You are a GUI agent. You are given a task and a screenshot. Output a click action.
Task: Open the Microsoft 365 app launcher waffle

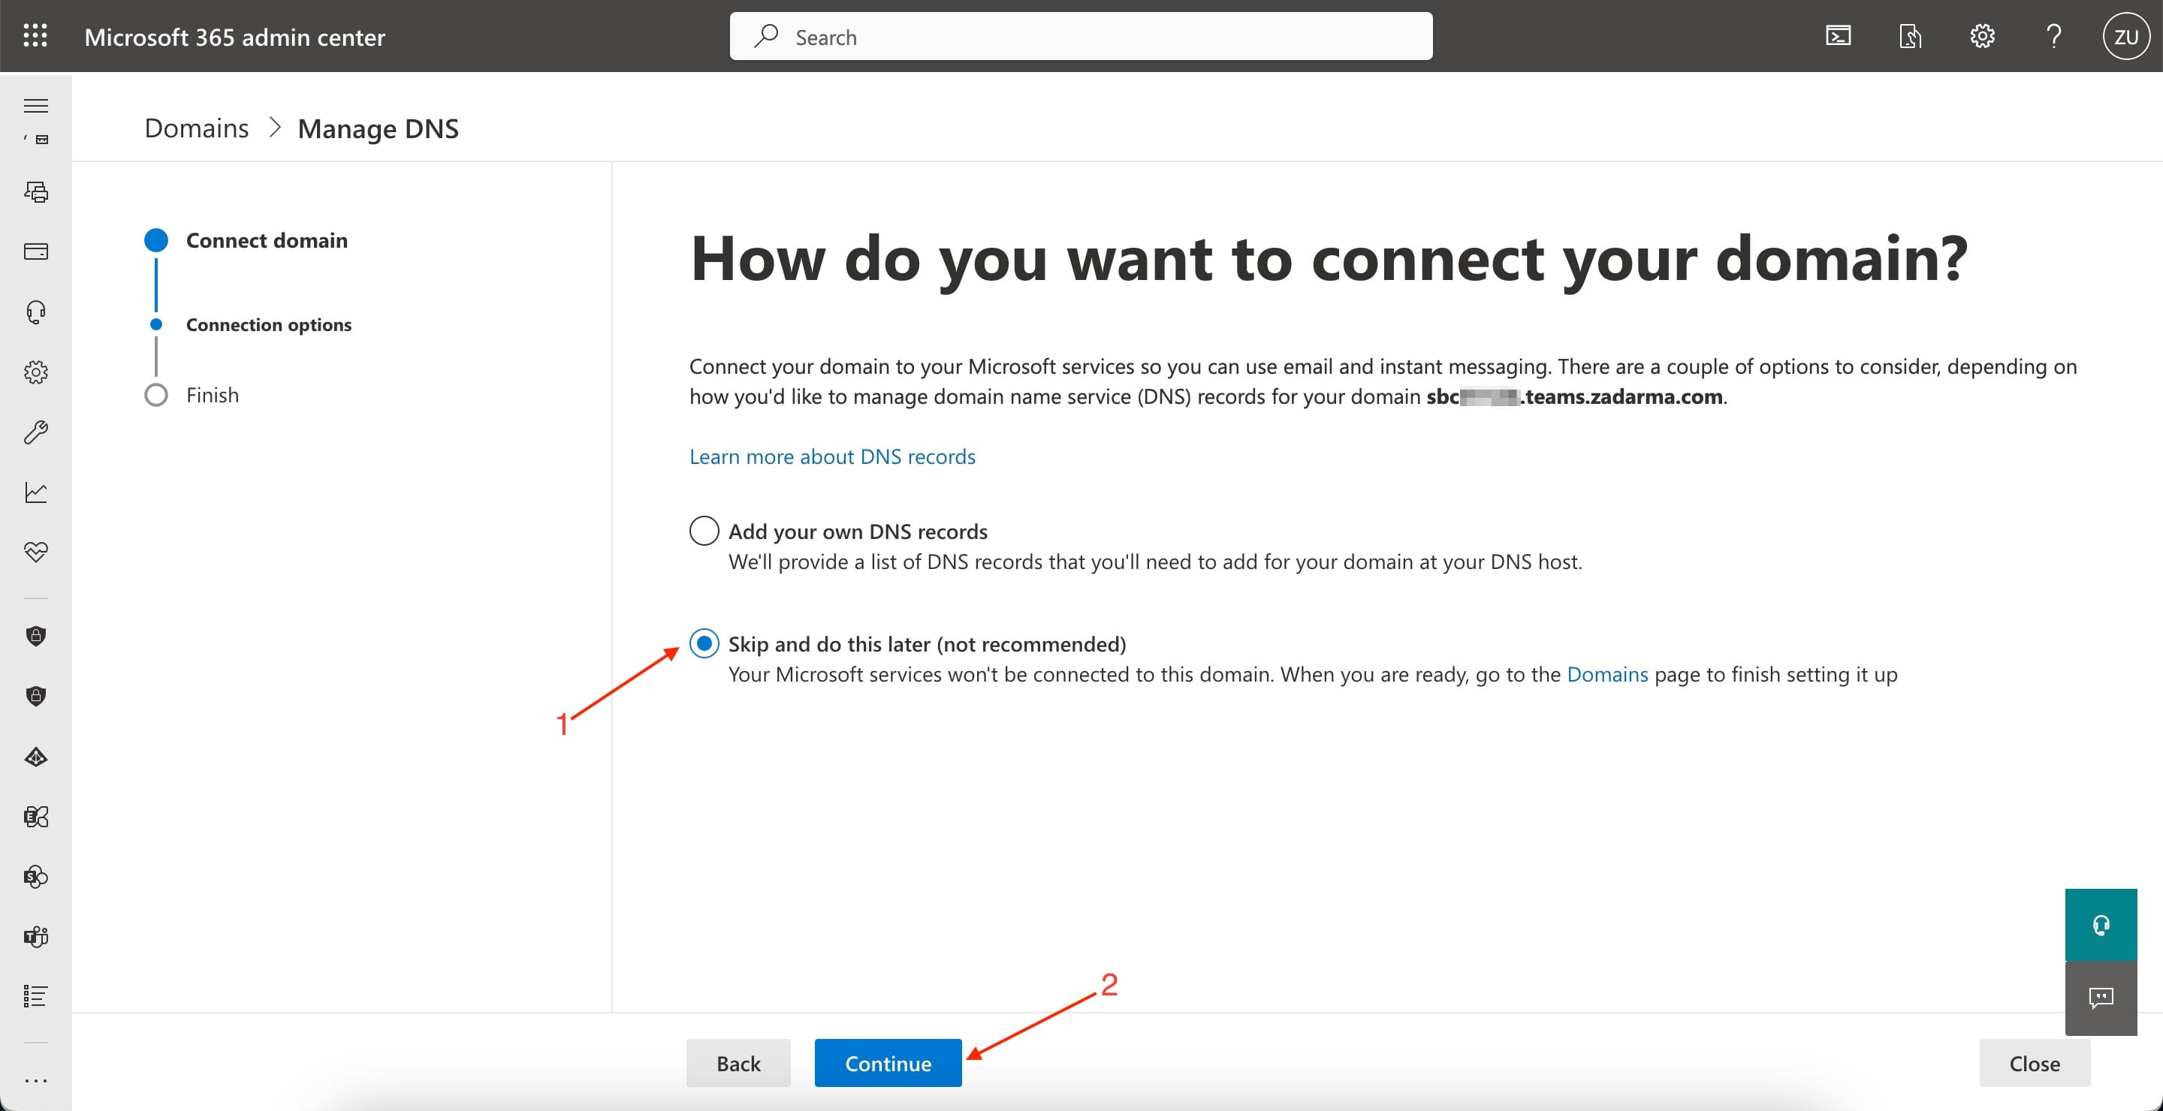35,35
